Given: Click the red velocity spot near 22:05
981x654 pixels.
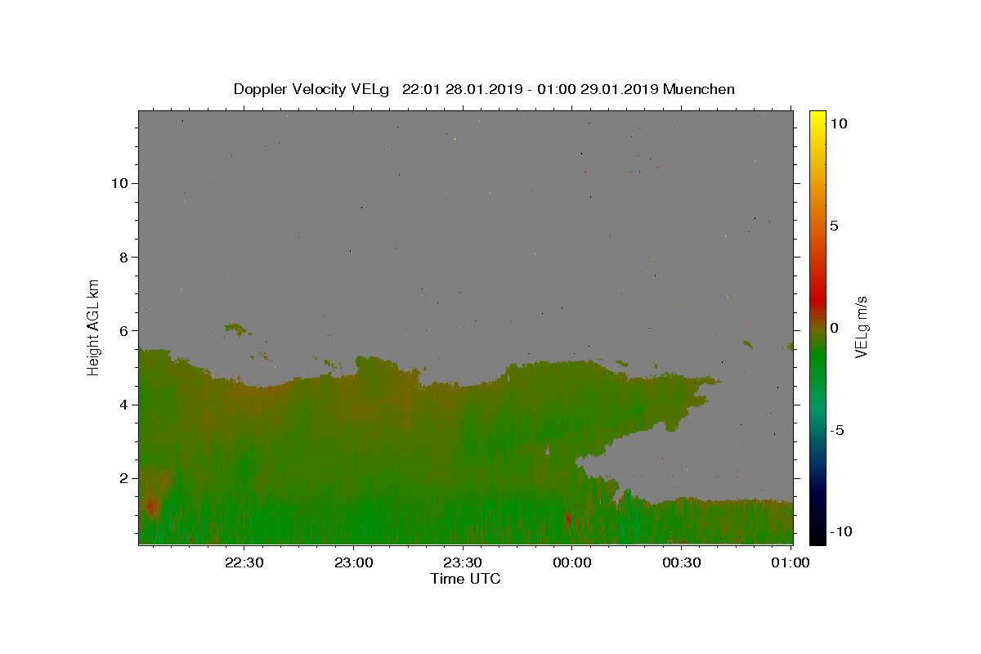Looking at the screenshot, I should (x=150, y=507).
